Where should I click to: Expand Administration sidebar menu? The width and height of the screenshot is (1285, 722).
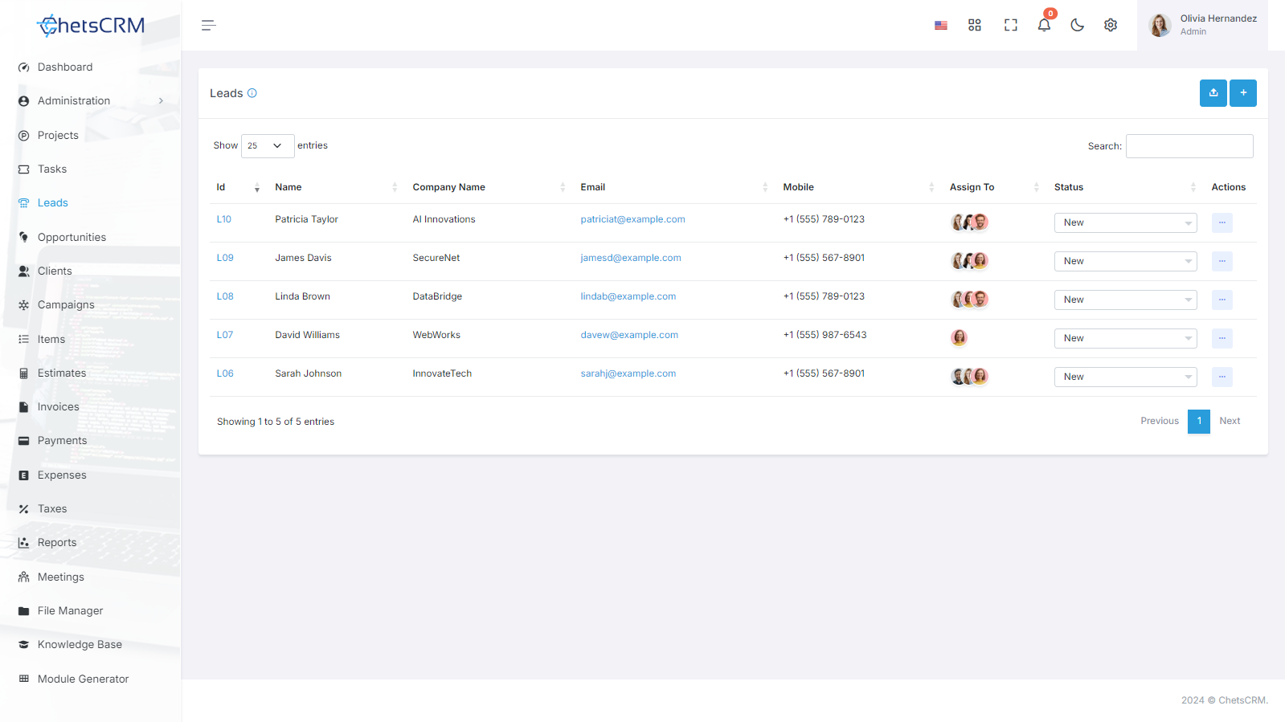click(x=90, y=101)
